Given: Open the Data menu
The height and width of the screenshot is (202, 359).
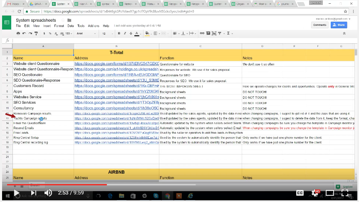Looking at the screenshot, I should [70, 26].
